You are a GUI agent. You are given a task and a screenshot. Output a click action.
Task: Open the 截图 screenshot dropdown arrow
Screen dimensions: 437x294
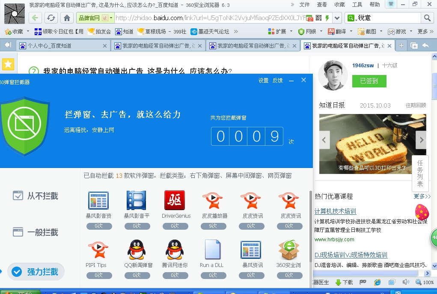tap(381, 31)
